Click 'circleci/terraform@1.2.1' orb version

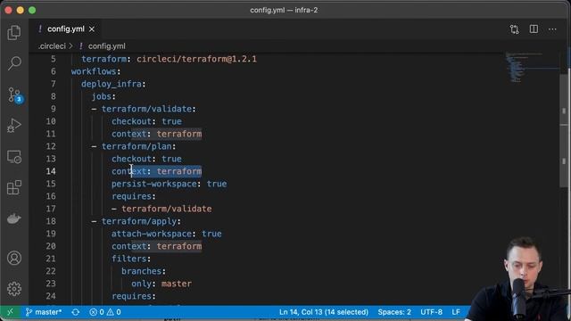[x=196, y=59]
